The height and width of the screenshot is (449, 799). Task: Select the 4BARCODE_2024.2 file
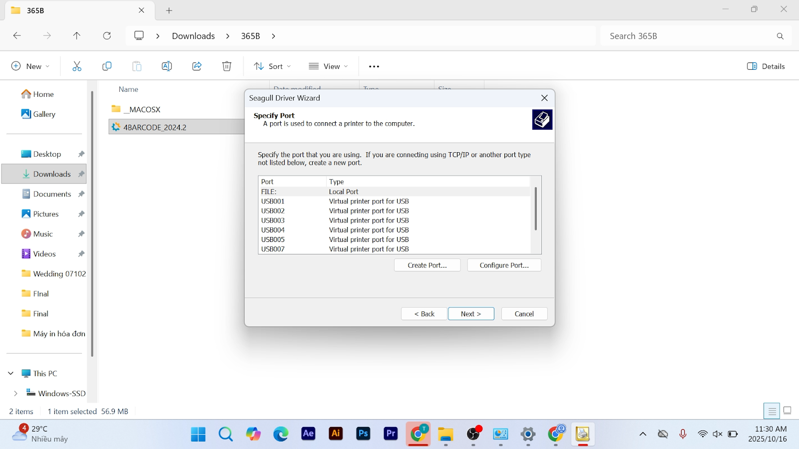pos(177,127)
